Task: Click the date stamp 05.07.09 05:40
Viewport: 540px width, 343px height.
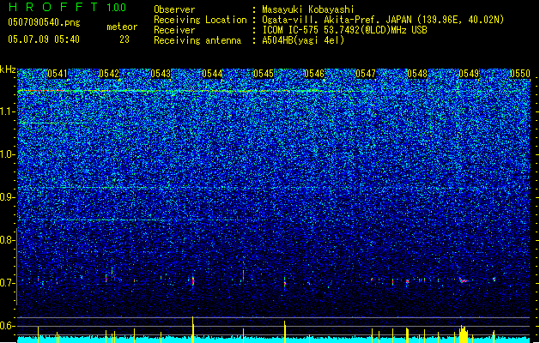Action: pyautogui.click(x=44, y=39)
